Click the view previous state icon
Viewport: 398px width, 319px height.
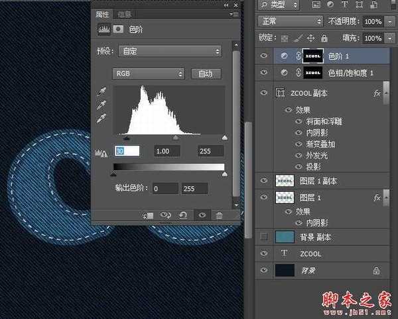(165, 215)
